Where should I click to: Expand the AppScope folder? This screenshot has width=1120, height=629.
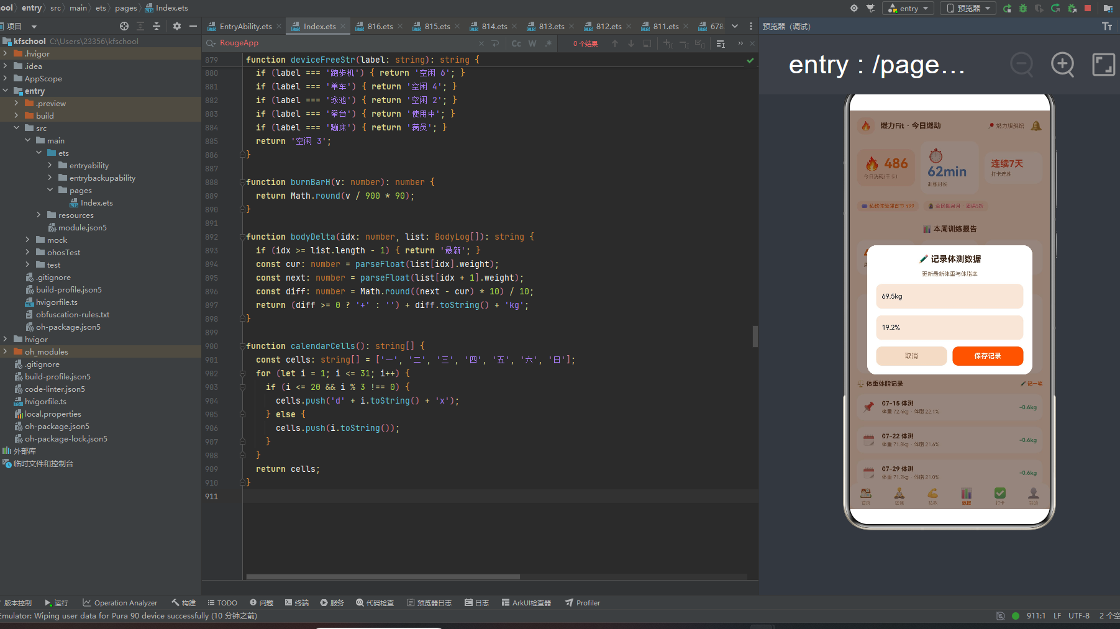pos(5,78)
